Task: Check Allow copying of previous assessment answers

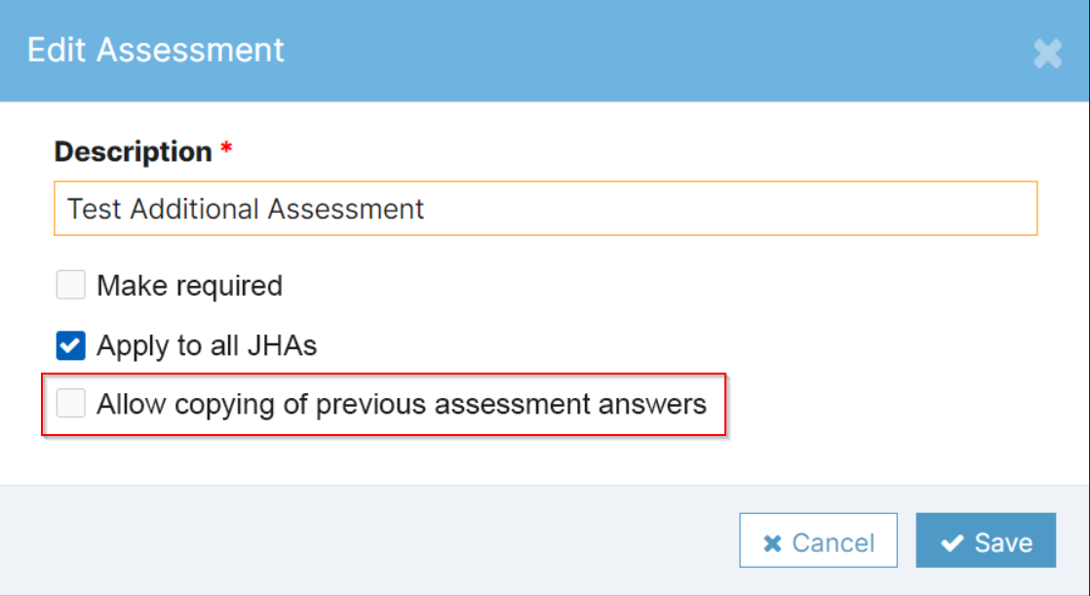Action: 69,403
